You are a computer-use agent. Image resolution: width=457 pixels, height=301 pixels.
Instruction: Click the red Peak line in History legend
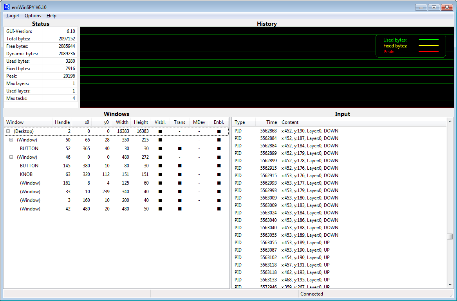pyautogui.click(x=428, y=51)
